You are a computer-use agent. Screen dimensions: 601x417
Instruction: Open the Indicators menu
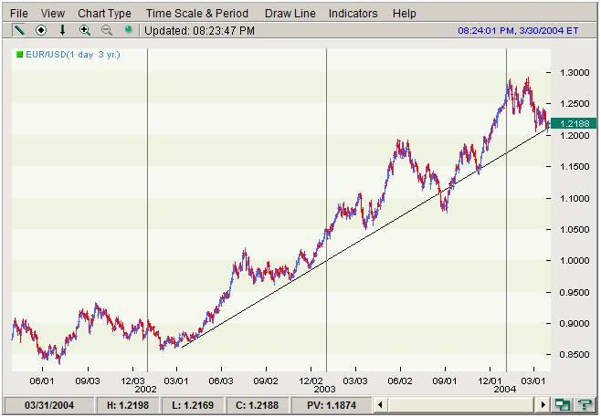pyautogui.click(x=353, y=14)
